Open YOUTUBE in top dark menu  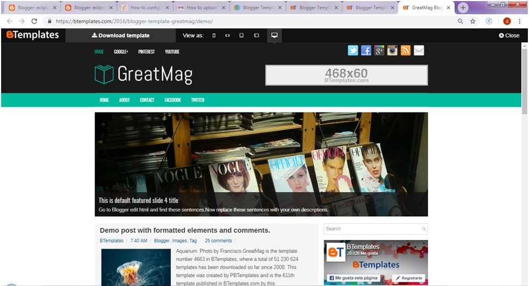click(172, 52)
